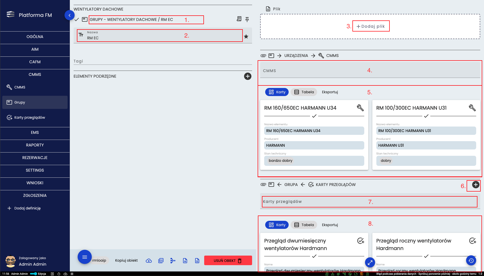
Task: Add a new karta przeglądów with plus
Action: pyautogui.click(x=476, y=185)
